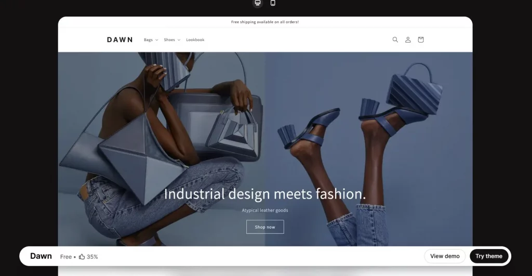Click the free shipping announcement text
This screenshot has height=276, width=532.
(x=265, y=22)
